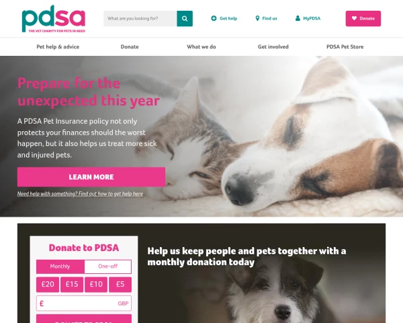Click the Get help plus icon
The width and height of the screenshot is (403, 323).
pyautogui.click(x=214, y=18)
